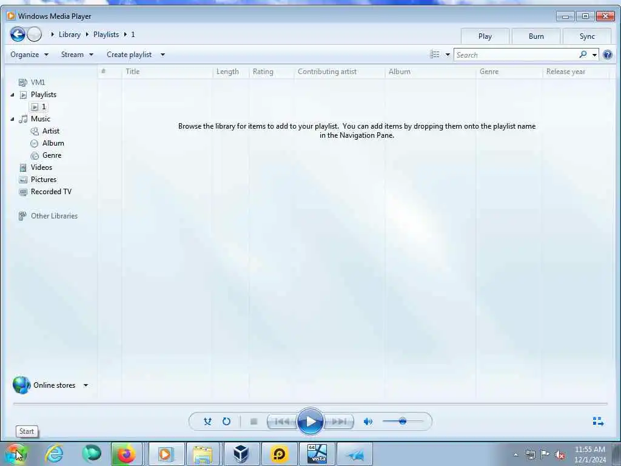Sort by the Title column header

pos(167,72)
